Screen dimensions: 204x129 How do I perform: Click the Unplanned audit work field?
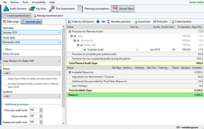click(35, 122)
